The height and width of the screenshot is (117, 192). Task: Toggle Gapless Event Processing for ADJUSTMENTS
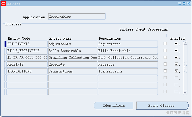165,43
